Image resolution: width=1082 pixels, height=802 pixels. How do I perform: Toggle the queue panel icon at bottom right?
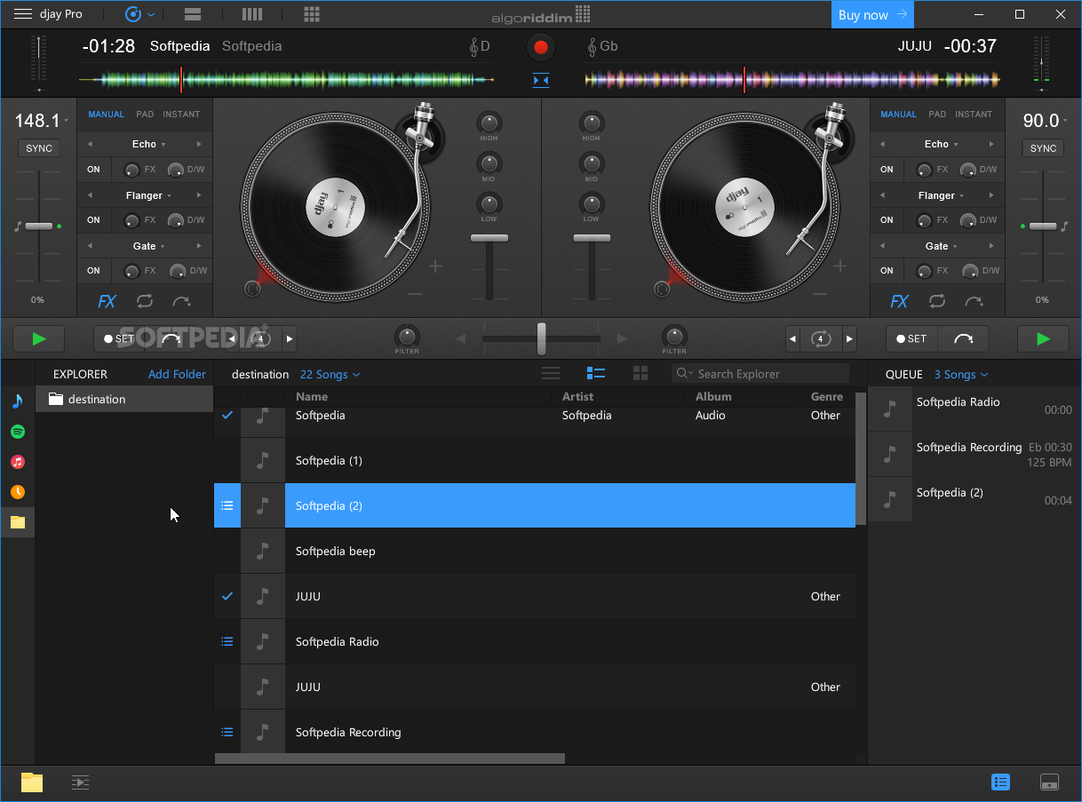coord(1001,782)
